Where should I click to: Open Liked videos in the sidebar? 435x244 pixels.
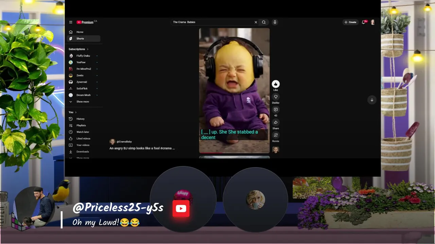coord(83,139)
